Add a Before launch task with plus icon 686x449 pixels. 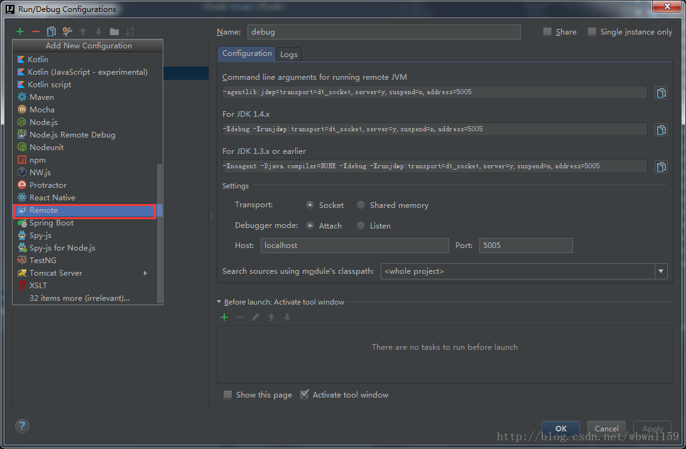click(224, 317)
